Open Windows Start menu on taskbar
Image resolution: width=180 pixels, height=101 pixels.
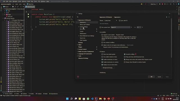click(67, 99)
